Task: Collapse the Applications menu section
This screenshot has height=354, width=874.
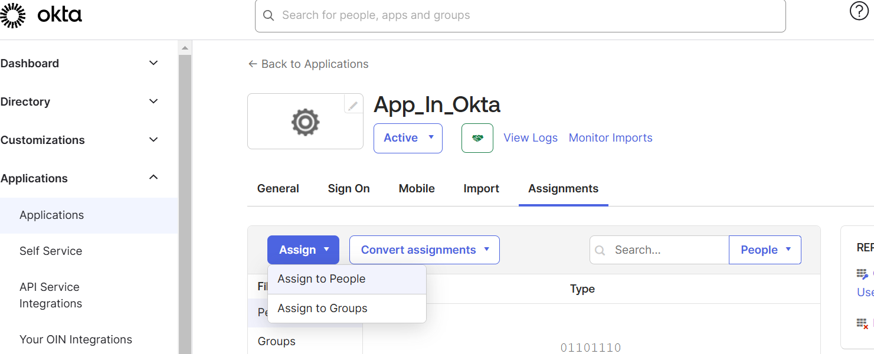Action: (x=153, y=178)
